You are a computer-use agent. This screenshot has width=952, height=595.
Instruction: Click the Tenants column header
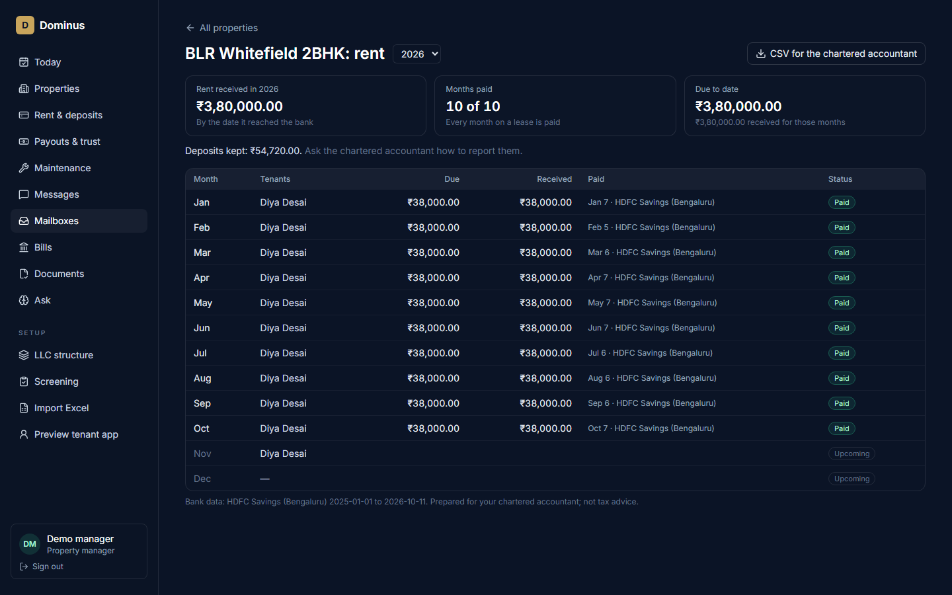click(275, 179)
